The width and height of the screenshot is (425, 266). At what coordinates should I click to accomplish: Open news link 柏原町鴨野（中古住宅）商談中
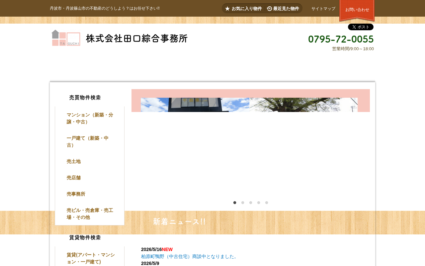190,256
